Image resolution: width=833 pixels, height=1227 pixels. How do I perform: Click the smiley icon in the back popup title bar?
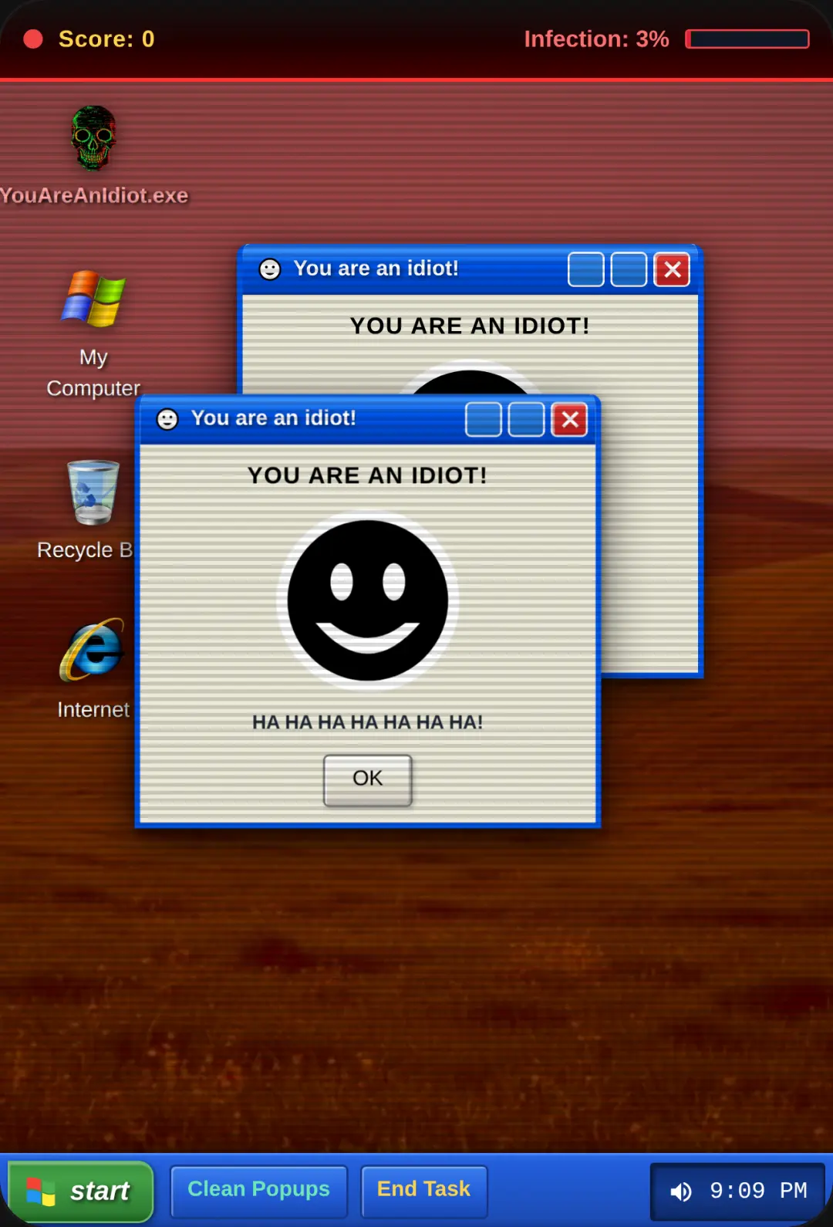pos(270,269)
